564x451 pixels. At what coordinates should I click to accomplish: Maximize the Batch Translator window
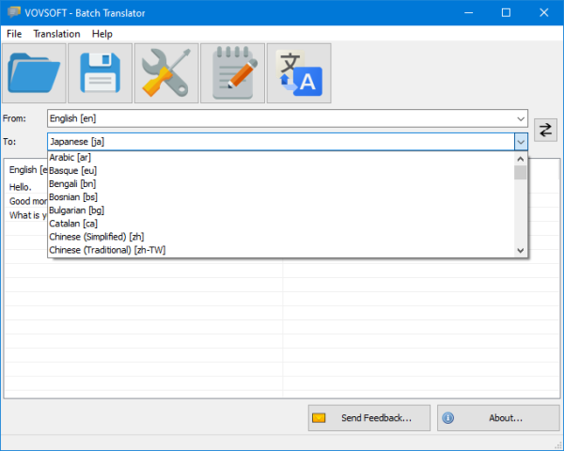click(506, 12)
